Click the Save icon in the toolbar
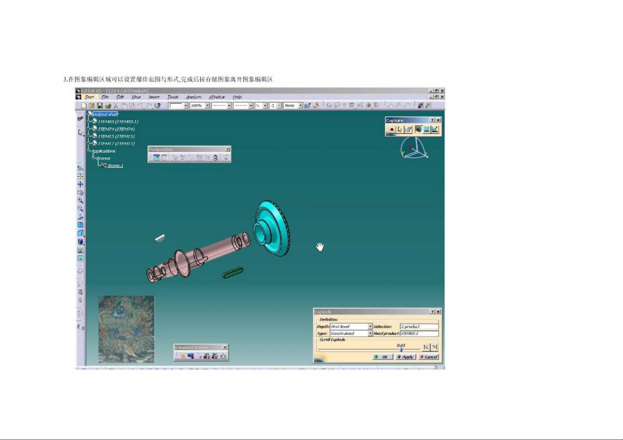Screen dimensions: 623x440 (100, 106)
